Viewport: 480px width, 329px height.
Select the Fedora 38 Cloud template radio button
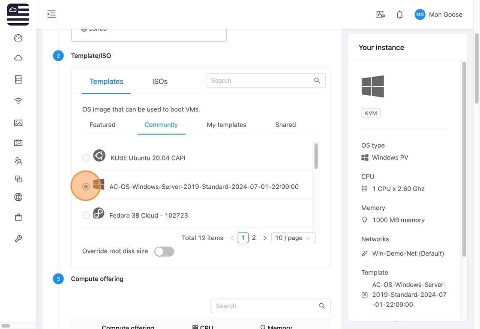click(86, 215)
